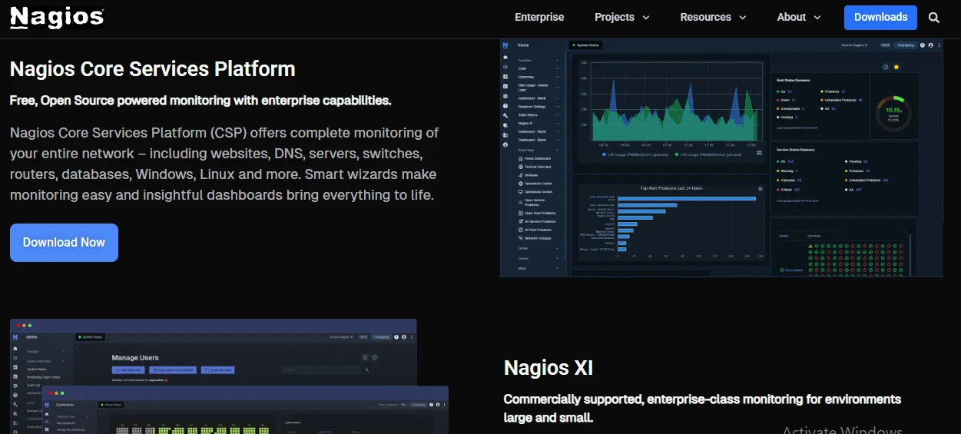Expand the About dropdown menu
The image size is (961, 434).
click(x=799, y=17)
